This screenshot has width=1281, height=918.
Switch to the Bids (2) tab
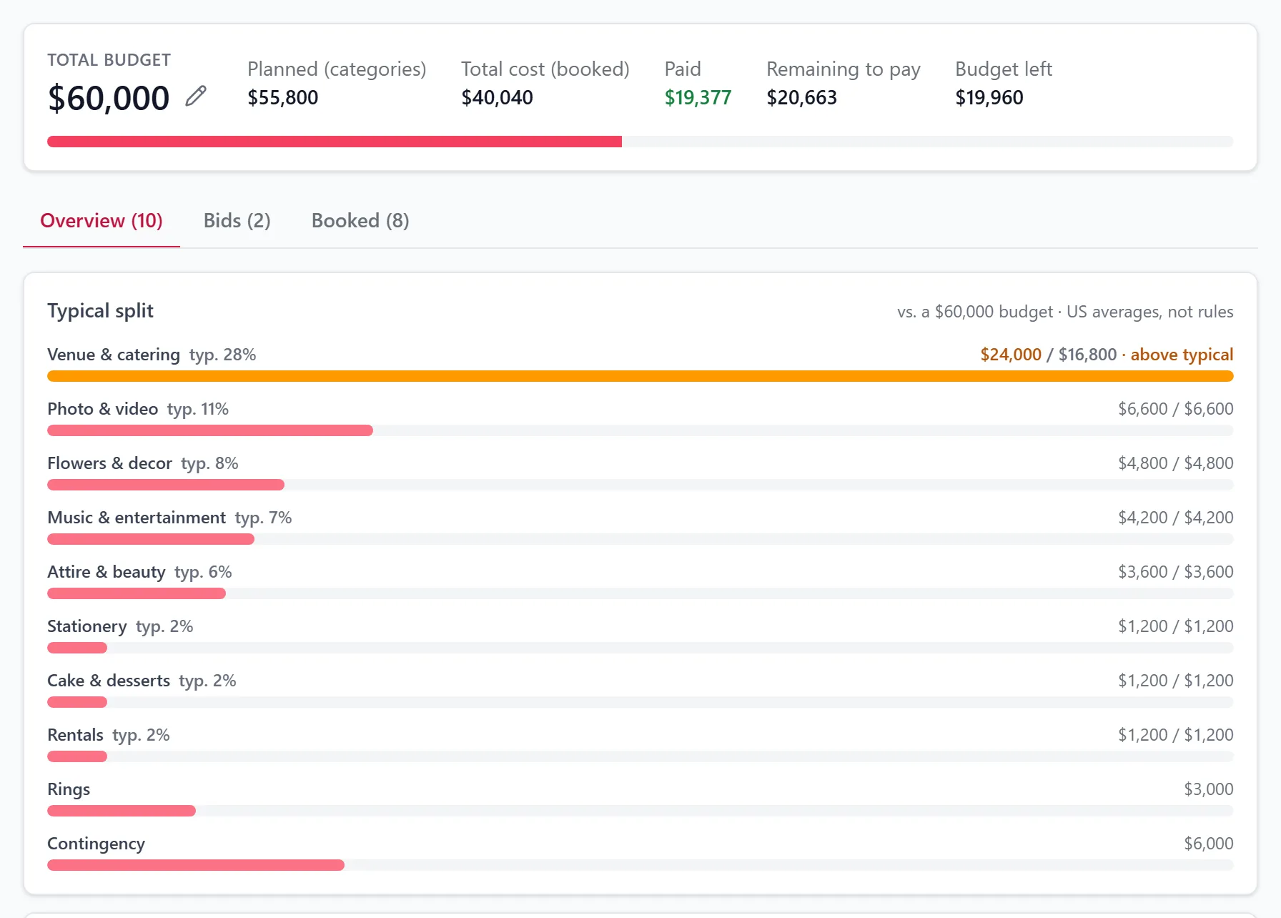point(237,221)
